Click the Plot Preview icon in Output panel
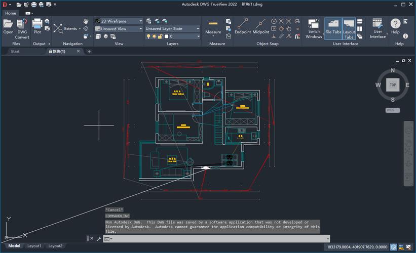Viewport: 416px width, 253px height. (47, 28)
